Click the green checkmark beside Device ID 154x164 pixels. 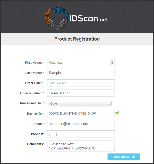(x=118, y=113)
